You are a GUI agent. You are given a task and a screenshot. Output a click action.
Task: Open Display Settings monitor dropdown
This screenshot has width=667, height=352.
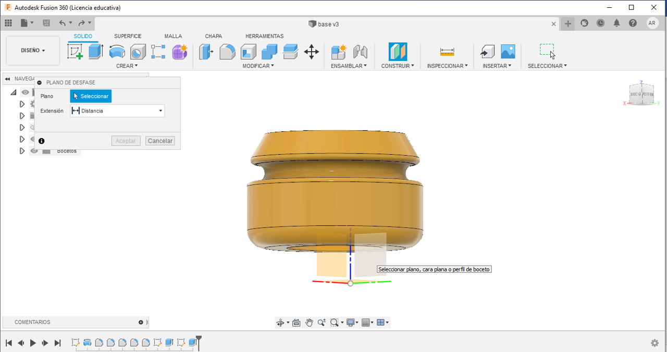(x=353, y=322)
